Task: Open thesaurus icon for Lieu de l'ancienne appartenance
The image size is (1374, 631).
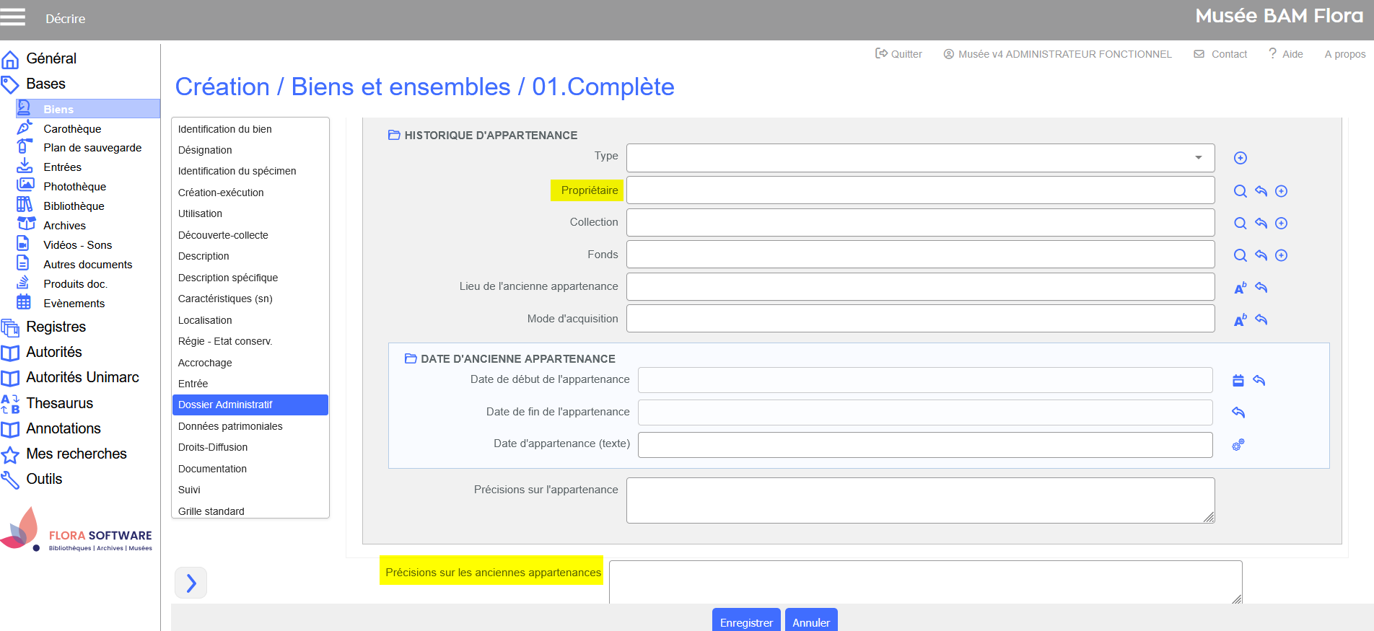Action: coord(1240,288)
